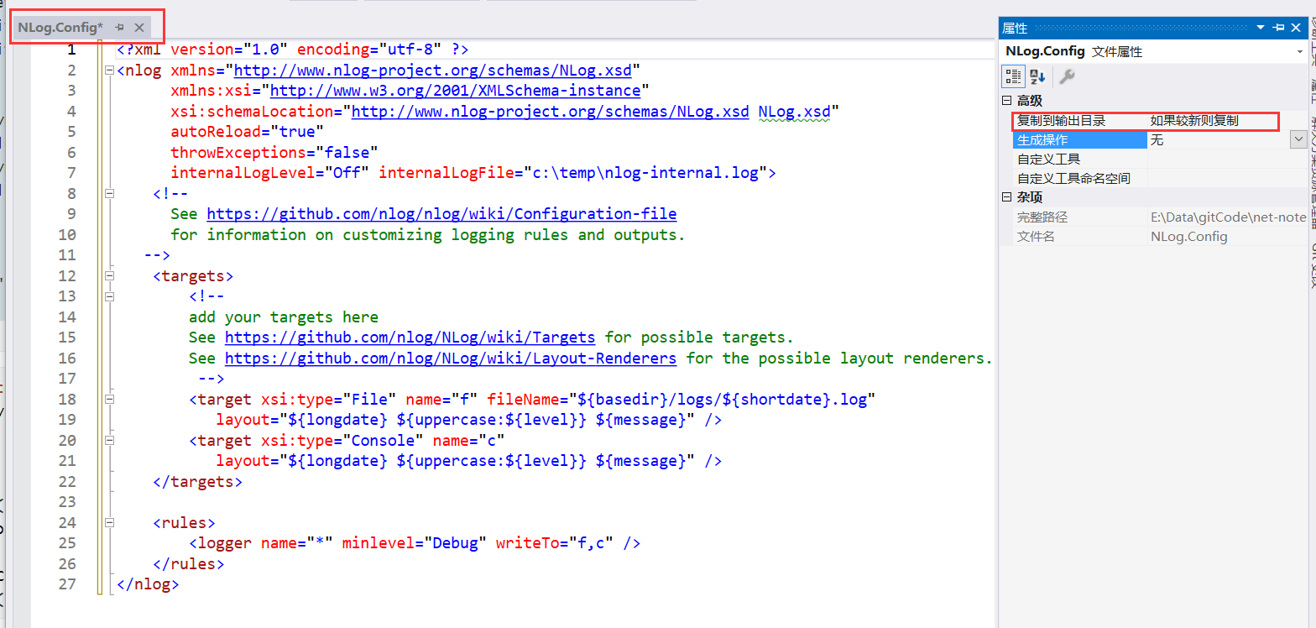Select the 自定义工具命名空间 property row
The height and width of the screenshot is (628, 1316).
[x=1159, y=179]
